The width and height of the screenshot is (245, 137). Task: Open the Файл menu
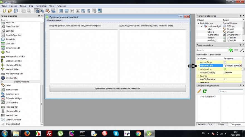coord(4,6)
